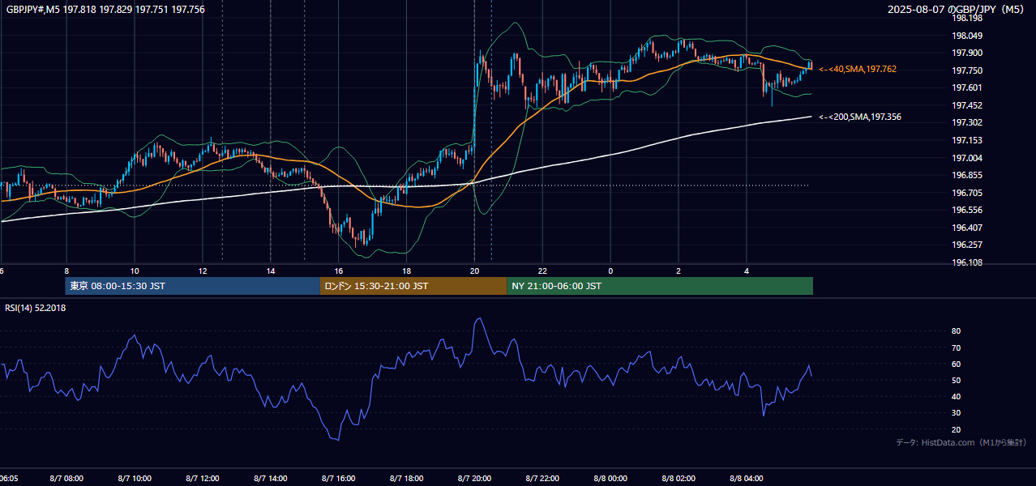The width and height of the screenshot is (1036, 486).
Task: Click price axis label 197.750
Action: click(x=967, y=70)
